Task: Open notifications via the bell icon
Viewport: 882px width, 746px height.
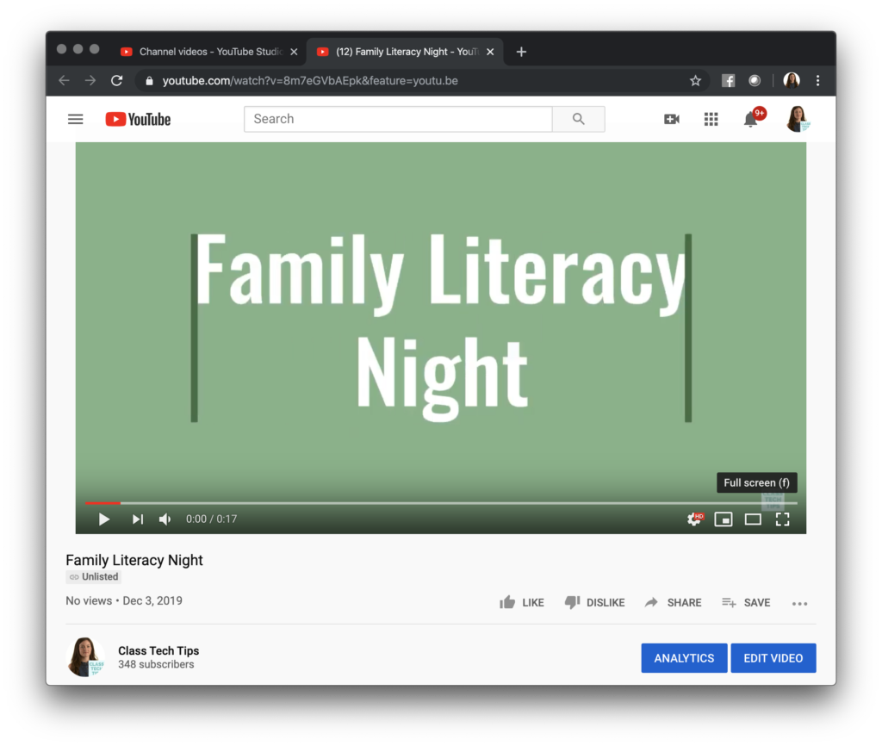Action: point(749,119)
